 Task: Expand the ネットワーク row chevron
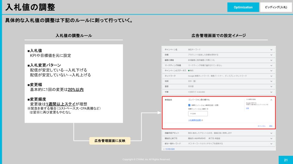point(271,76)
